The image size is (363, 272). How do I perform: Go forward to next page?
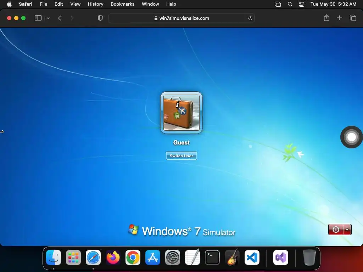(72, 18)
